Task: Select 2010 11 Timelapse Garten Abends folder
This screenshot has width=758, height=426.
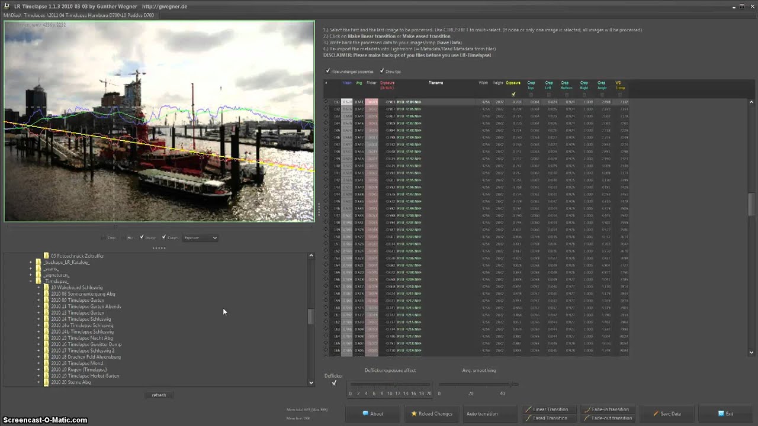Action: [x=86, y=306]
